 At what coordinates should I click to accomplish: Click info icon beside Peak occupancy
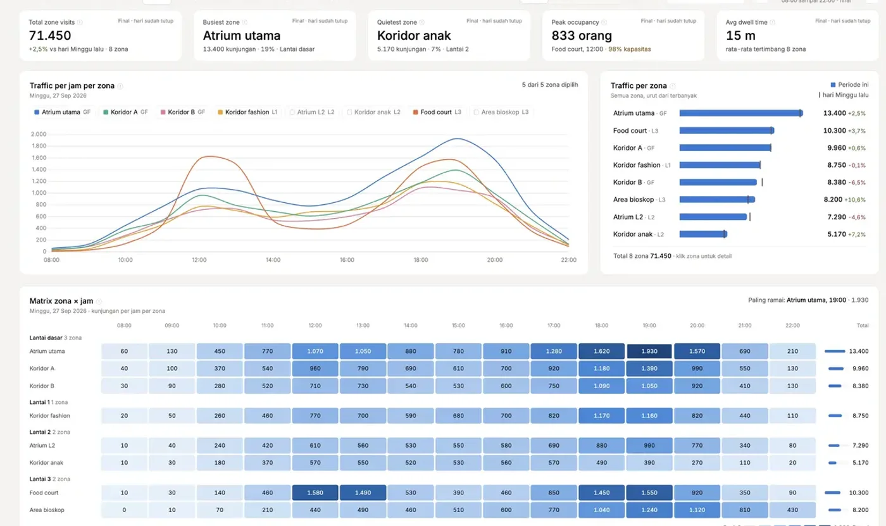(x=604, y=22)
